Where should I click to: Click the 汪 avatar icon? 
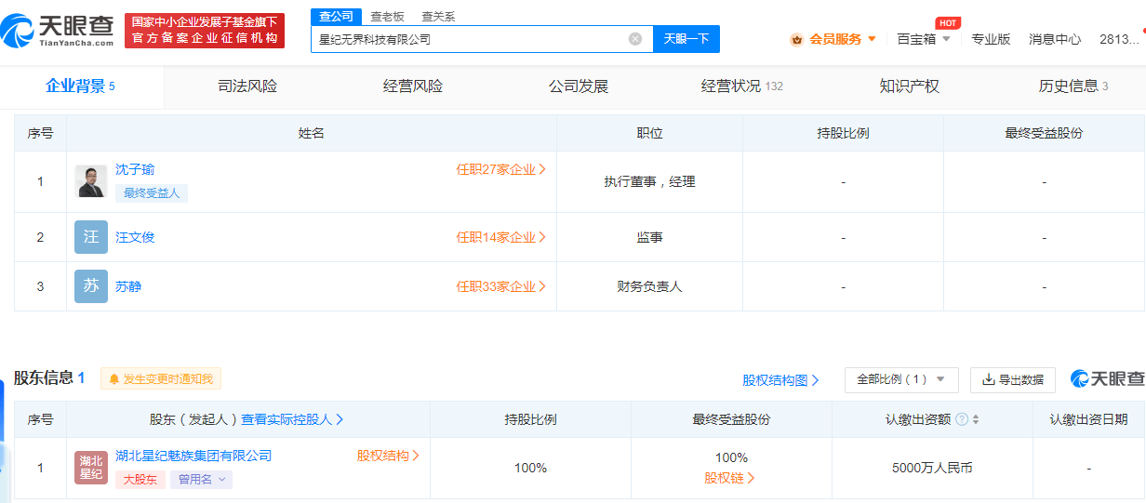[x=91, y=237]
